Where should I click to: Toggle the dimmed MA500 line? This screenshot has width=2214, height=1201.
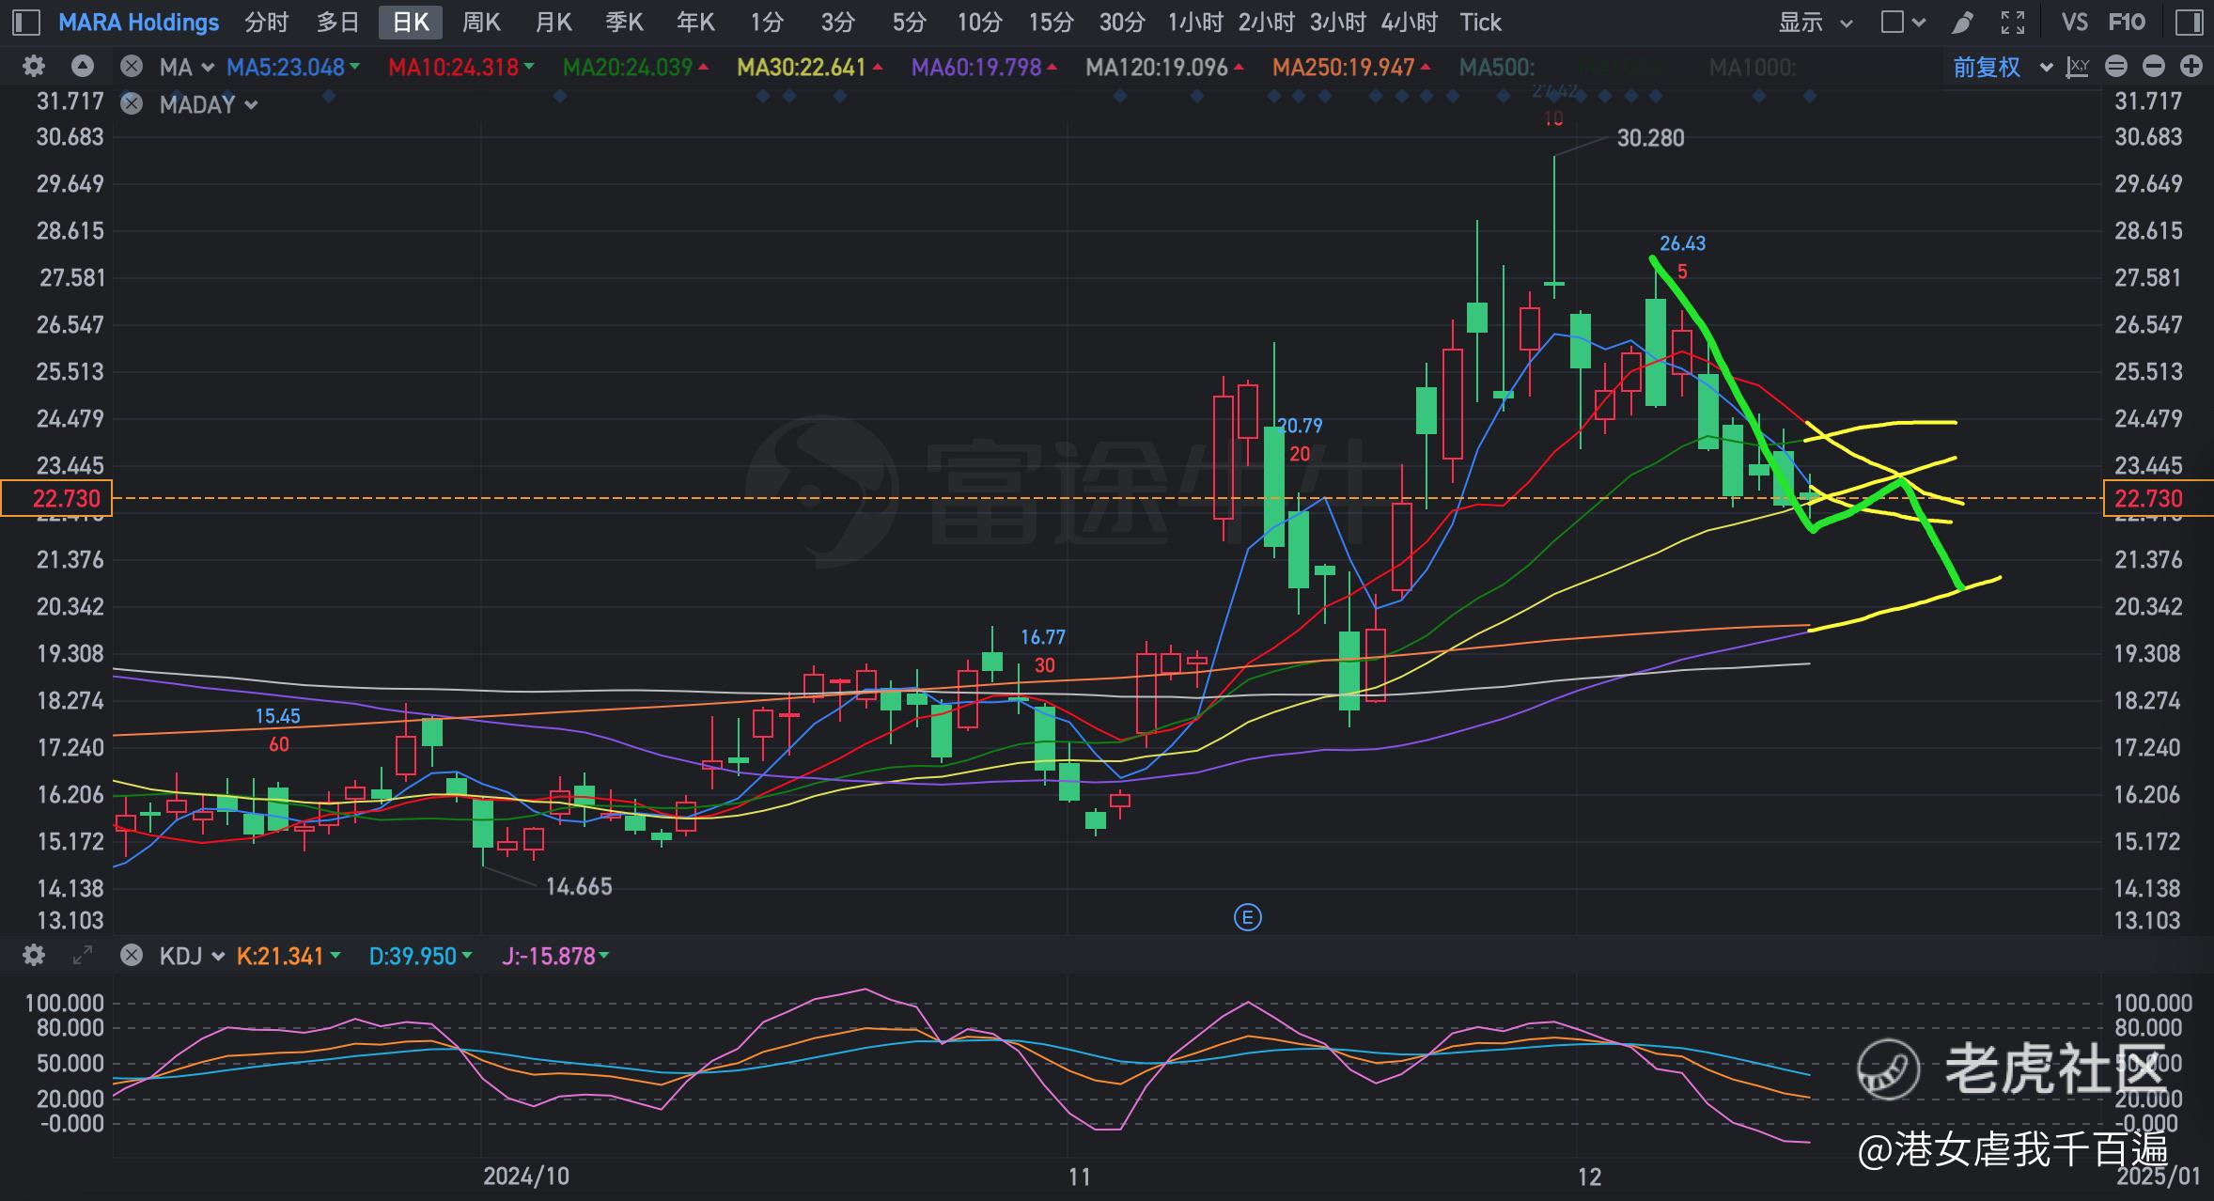[1497, 67]
